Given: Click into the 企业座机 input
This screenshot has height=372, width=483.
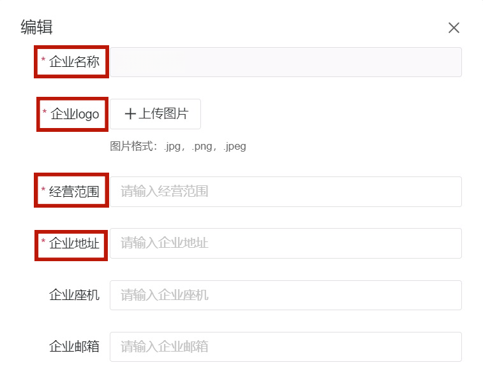Looking at the screenshot, I should pyautogui.click(x=285, y=296).
